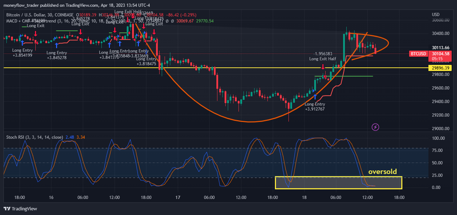Click the blue arrow above Long Entry +3.854199
Screen dimensions: 457x215
pos(22,43)
